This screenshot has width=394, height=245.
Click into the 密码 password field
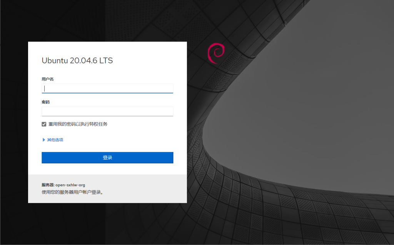click(x=107, y=112)
